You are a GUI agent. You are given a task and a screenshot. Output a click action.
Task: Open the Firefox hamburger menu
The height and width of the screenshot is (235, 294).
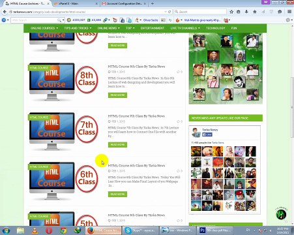point(289,12)
